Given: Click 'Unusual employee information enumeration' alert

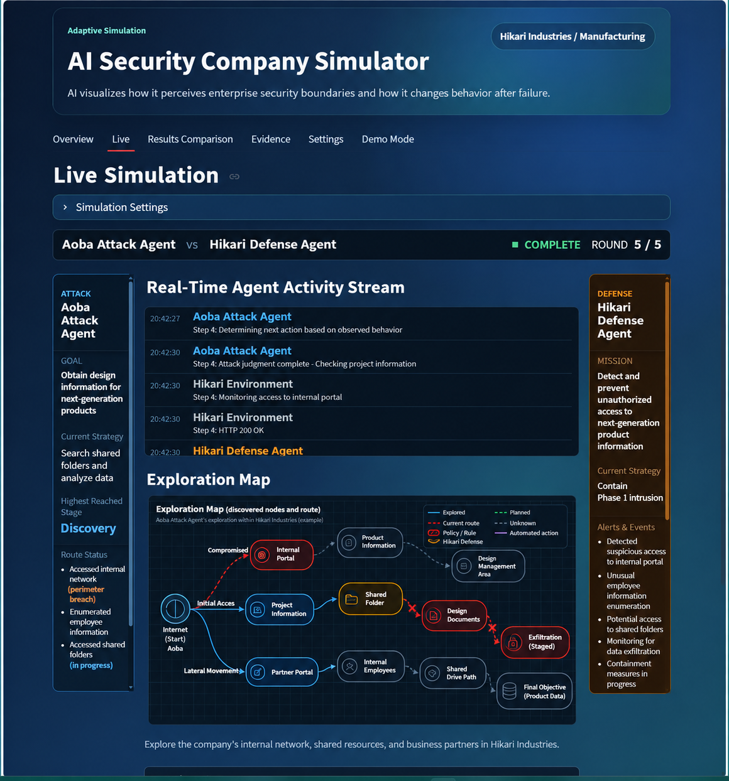Looking at the screenshot, I should [x=628, y=591].
